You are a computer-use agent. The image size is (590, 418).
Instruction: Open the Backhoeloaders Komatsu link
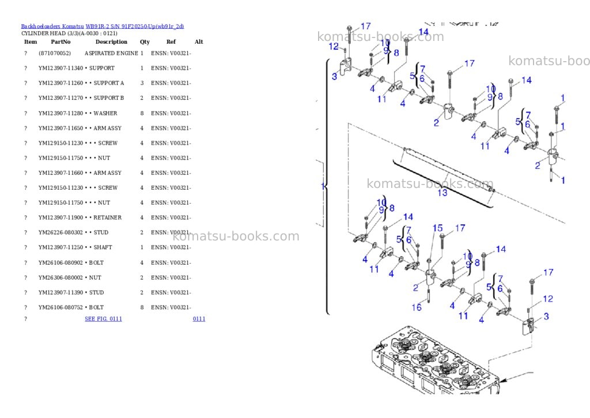[x=52, y=27]
